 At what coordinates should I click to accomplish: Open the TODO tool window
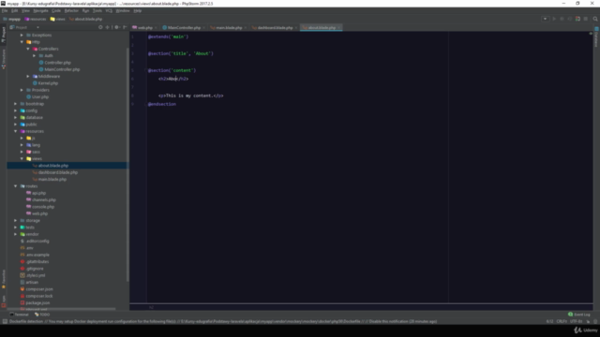[x=42, y=315]
